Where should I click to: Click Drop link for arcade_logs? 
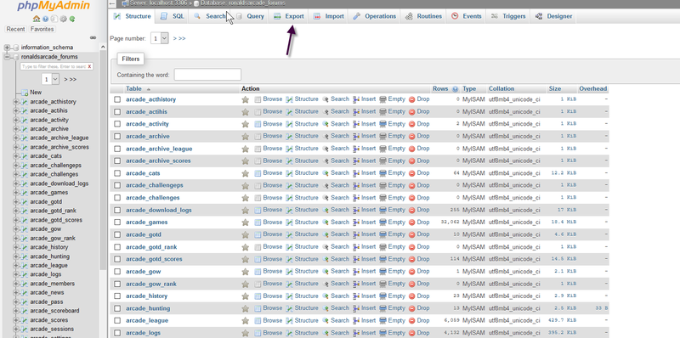[423, 333]
